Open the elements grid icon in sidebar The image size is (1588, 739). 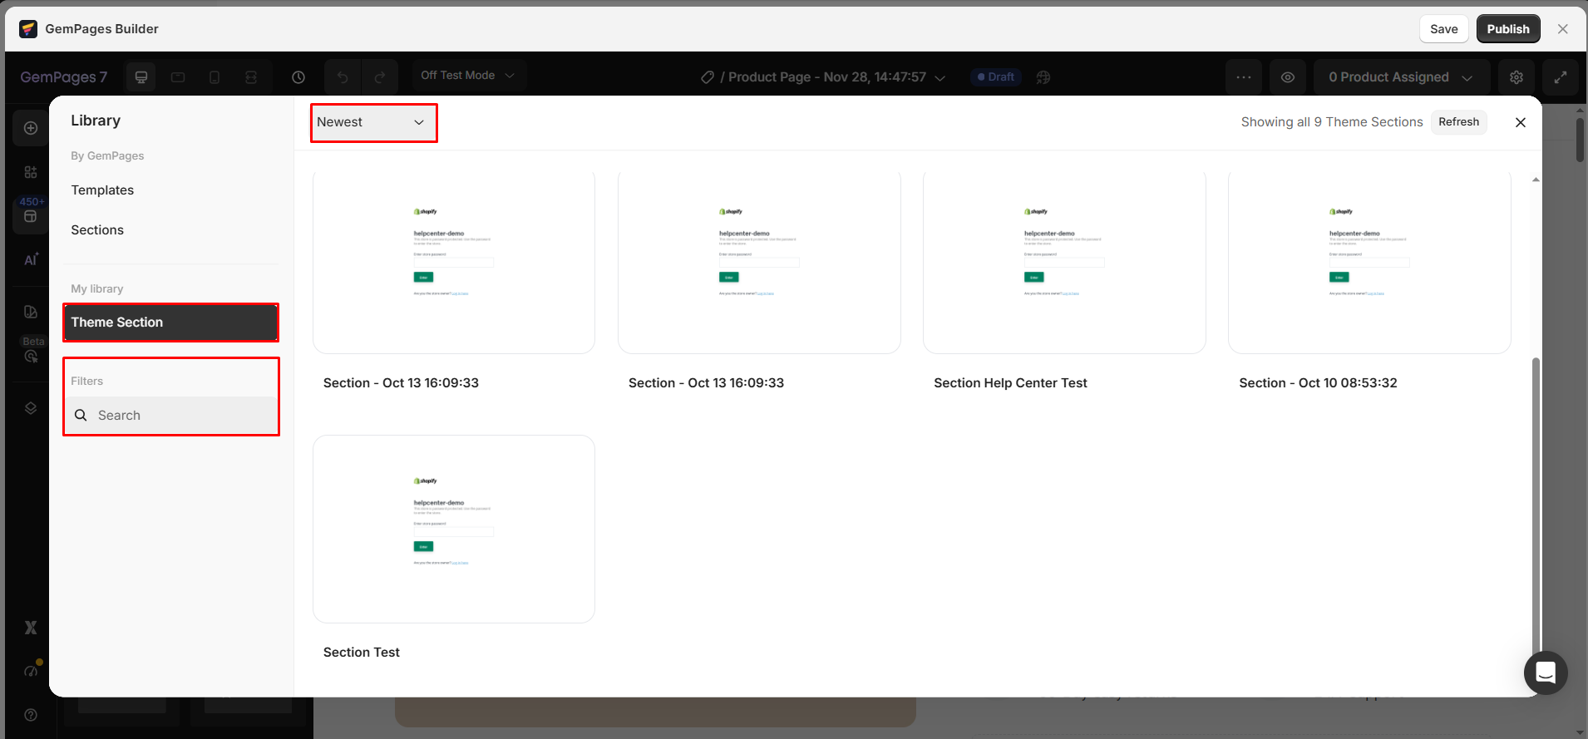coord(31,172)
